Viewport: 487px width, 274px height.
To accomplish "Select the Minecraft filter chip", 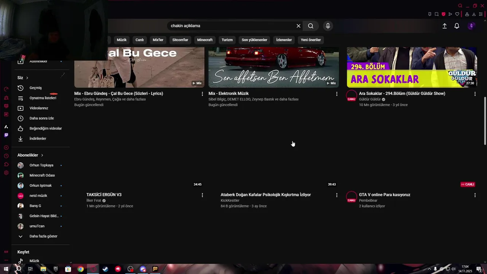I will (205, 40).
